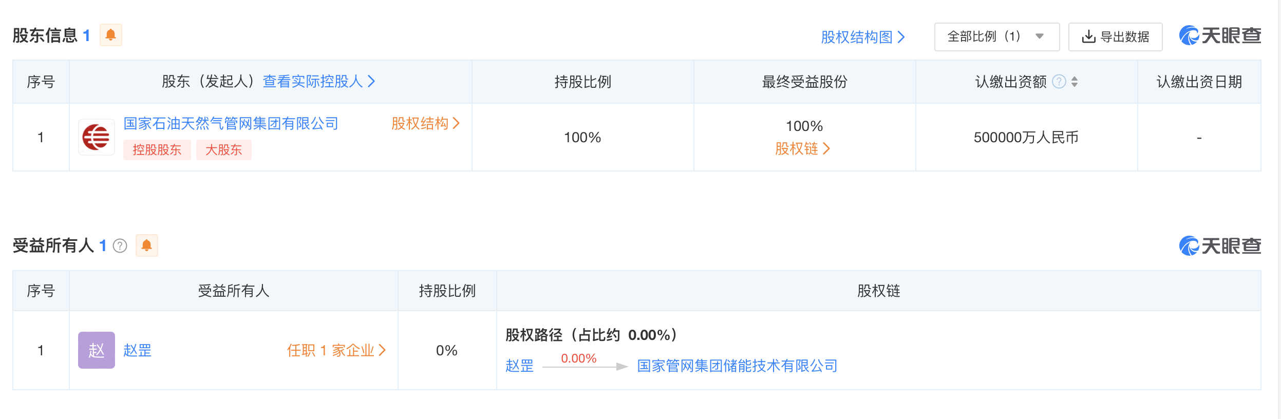
Task: Open the 全部比例 (1) dropdown
Action: click(996, 36)
